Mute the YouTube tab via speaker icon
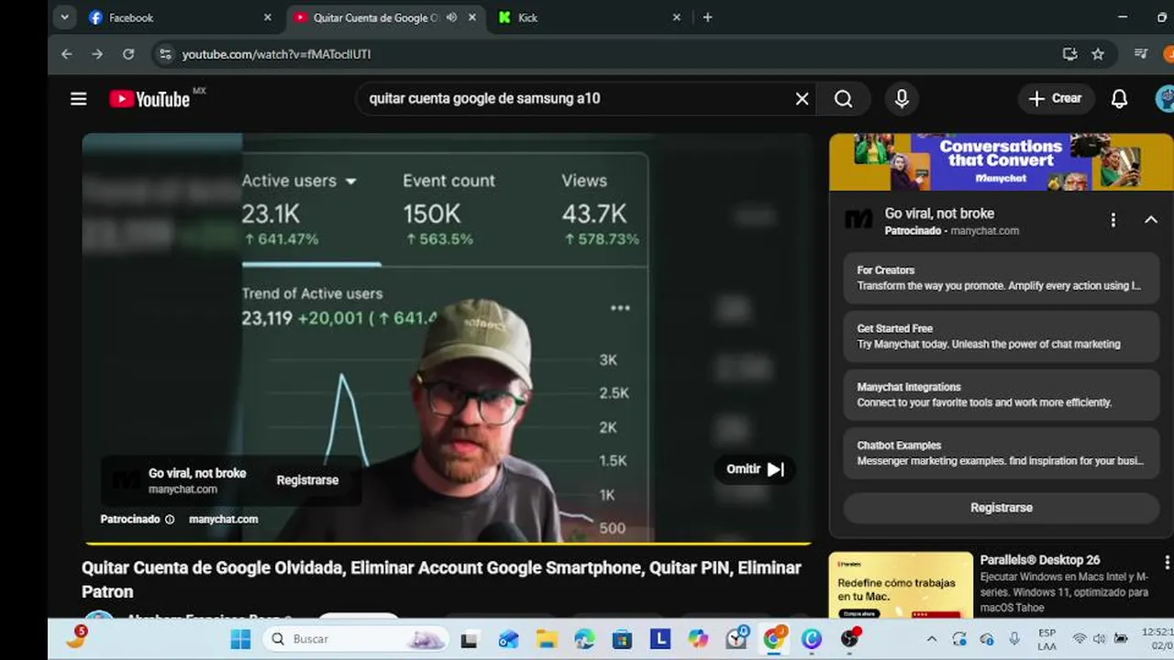The image size is (1174, 660). tap(451, 17)
